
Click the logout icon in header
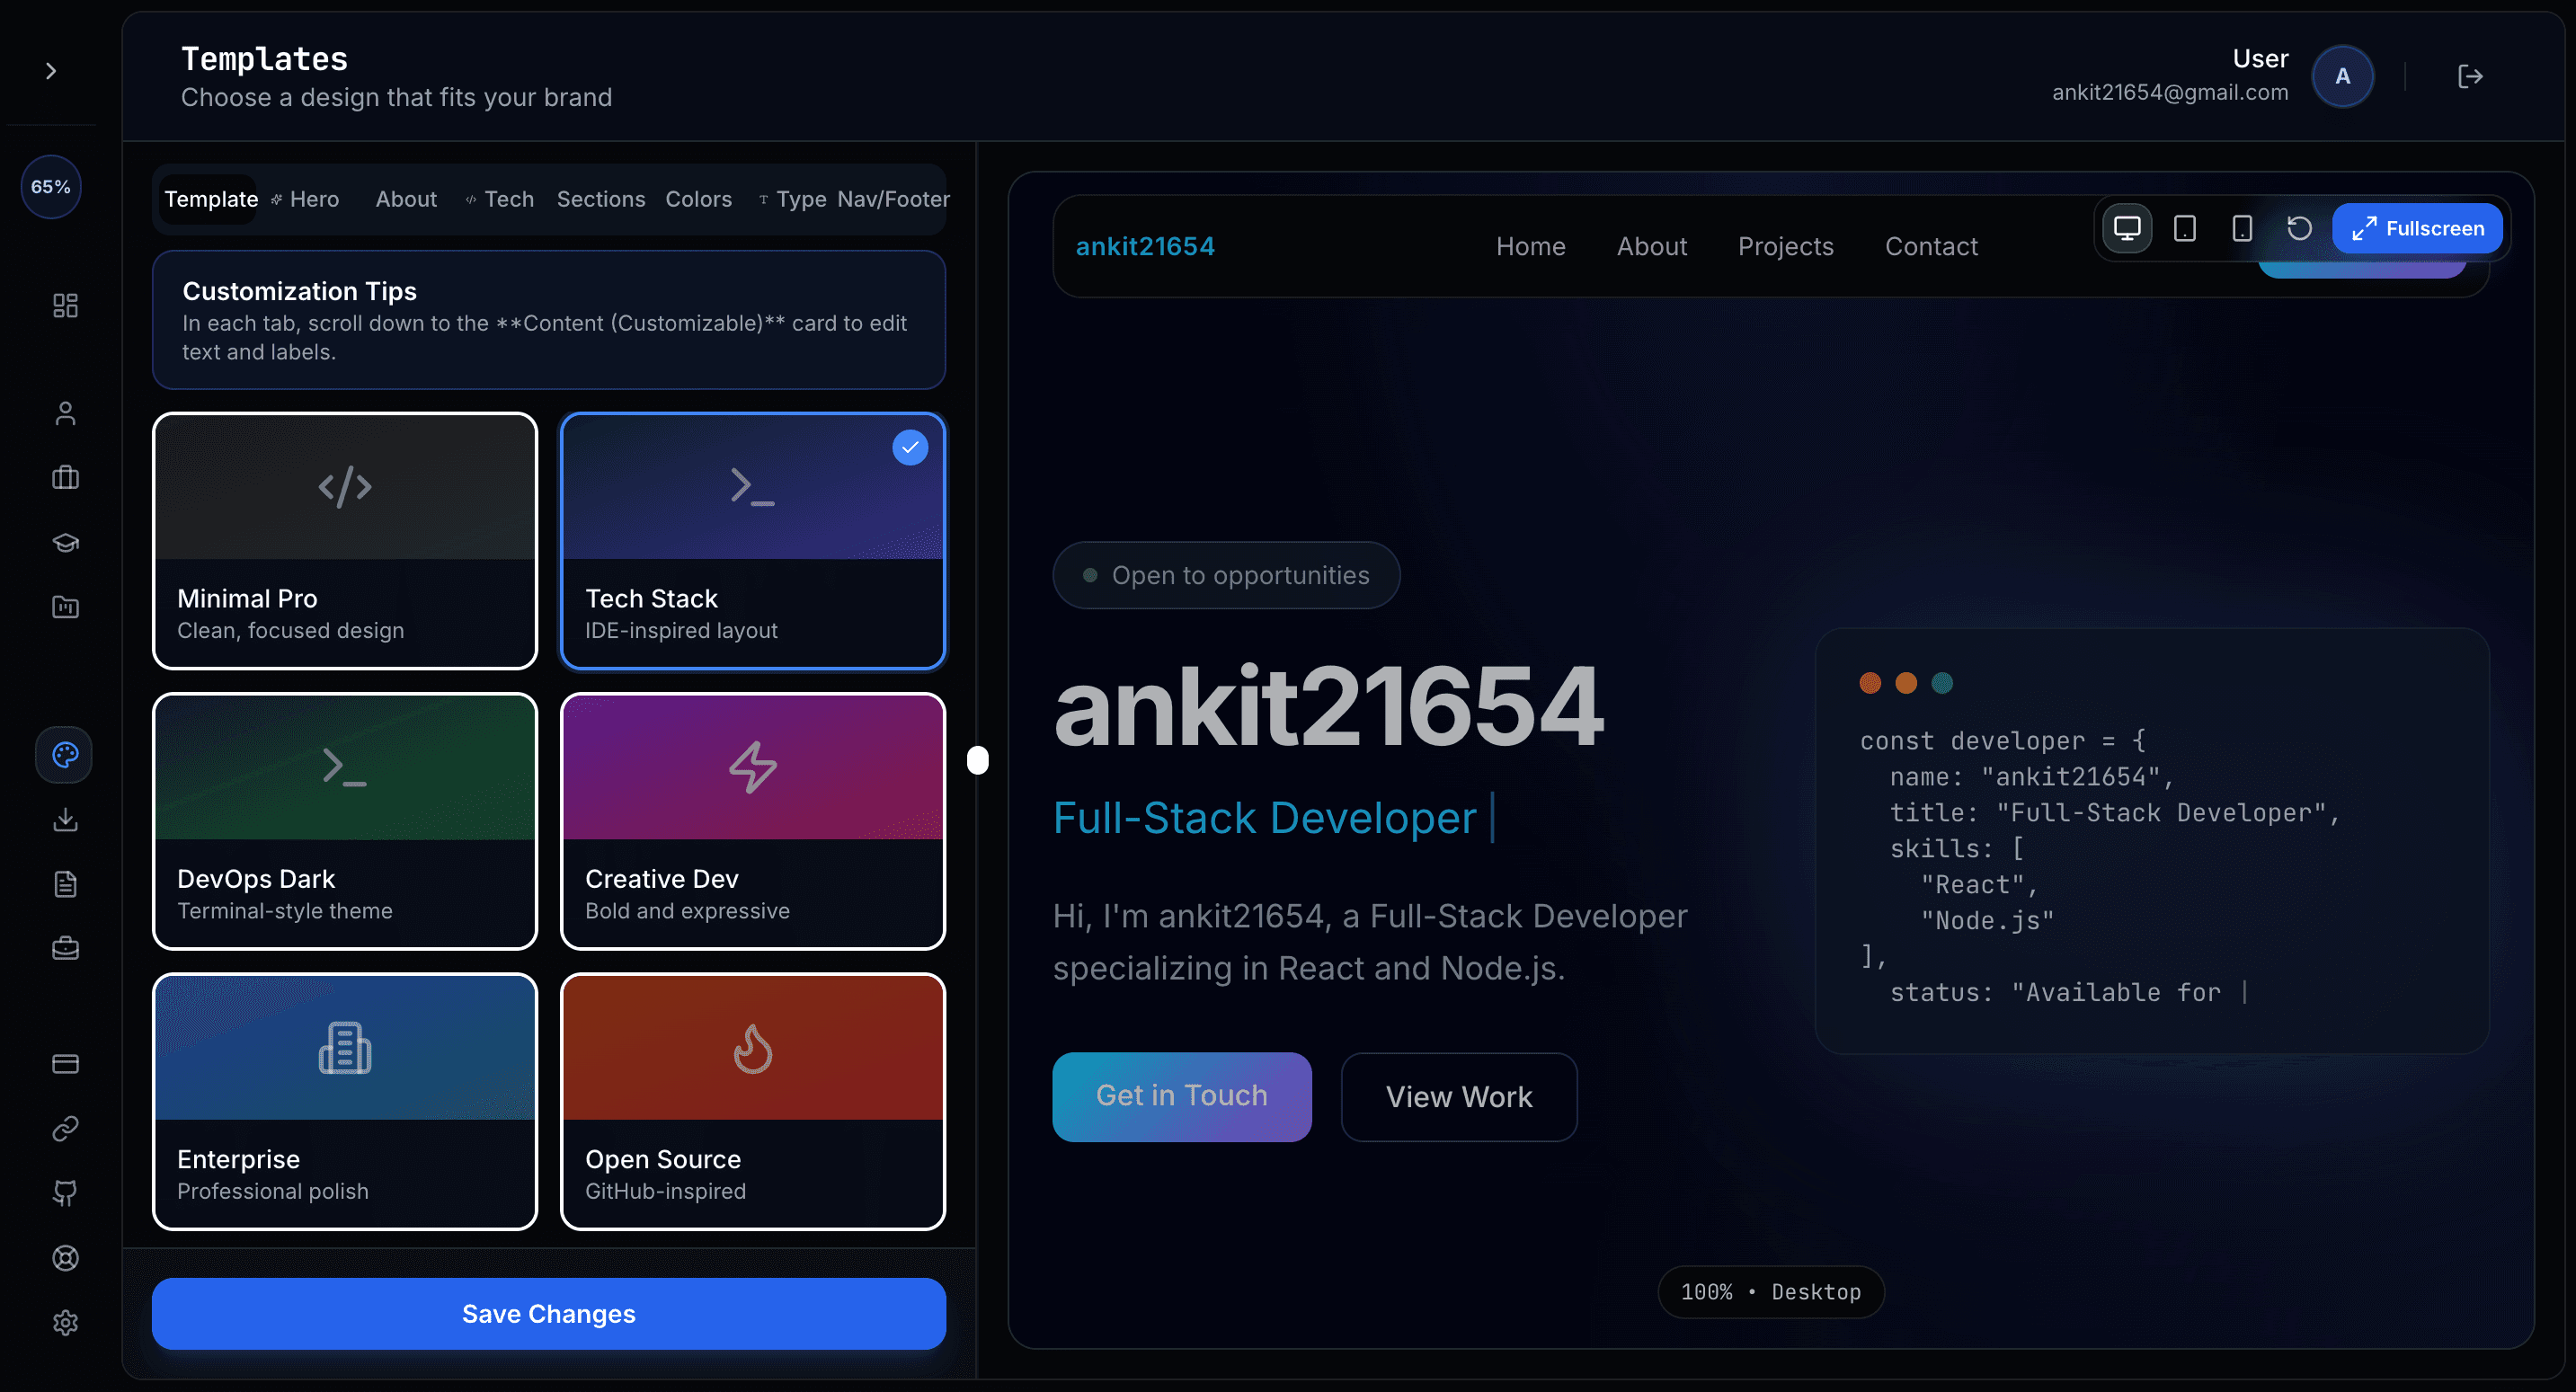point(2470,76)
